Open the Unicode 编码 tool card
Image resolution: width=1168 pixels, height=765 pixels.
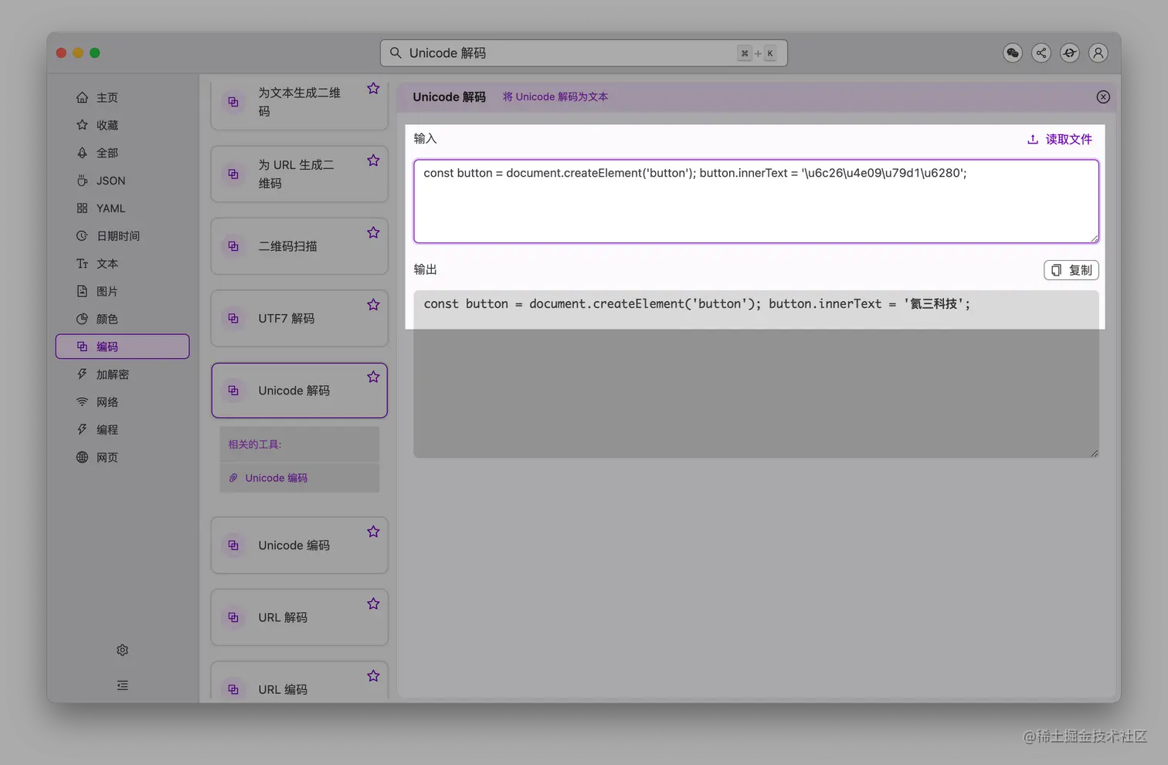[300, 546]
